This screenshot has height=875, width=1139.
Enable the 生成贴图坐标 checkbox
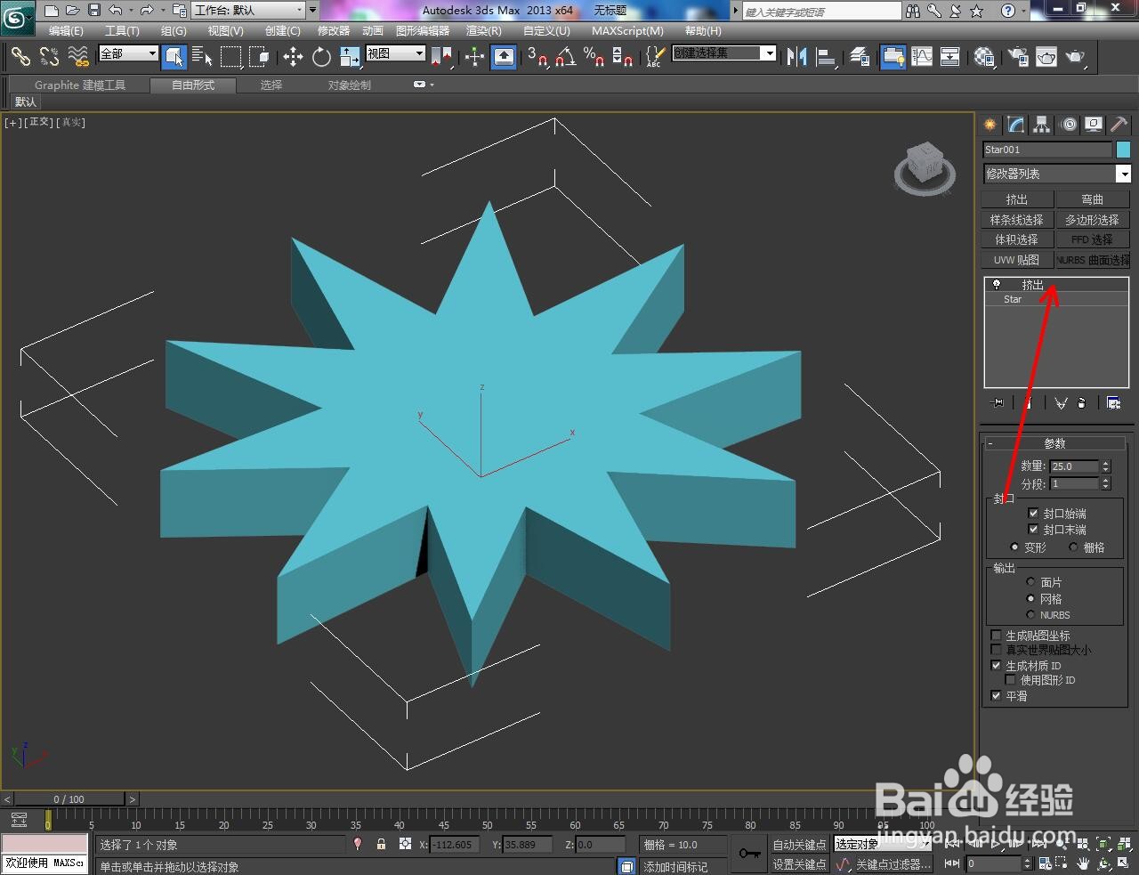click(x=997, y=635)
